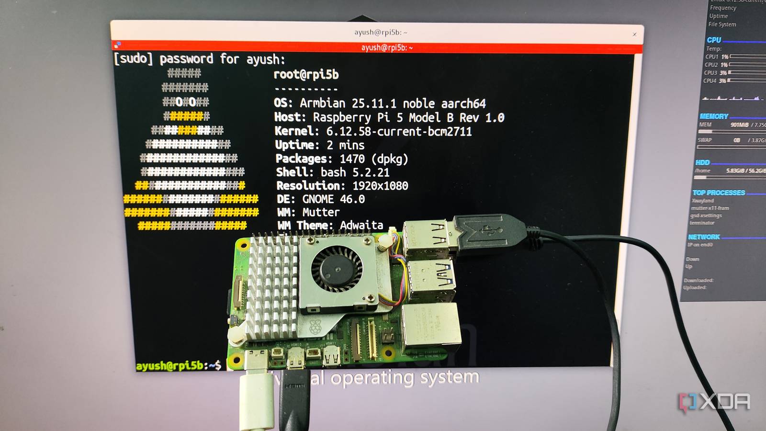Click the terminator process entry
This screenshot has height=431, width=766.
[x=705, y=223]
